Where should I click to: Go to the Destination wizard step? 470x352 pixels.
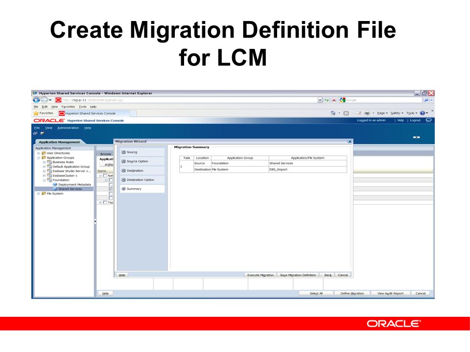142,171
